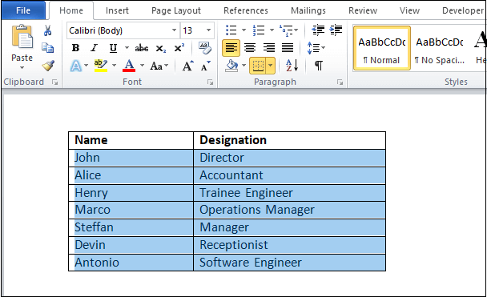Image resolution: width=487 pixels, height=297 pixels.
Task: Open shading color dropdown arrow
Action: point(243,66)
